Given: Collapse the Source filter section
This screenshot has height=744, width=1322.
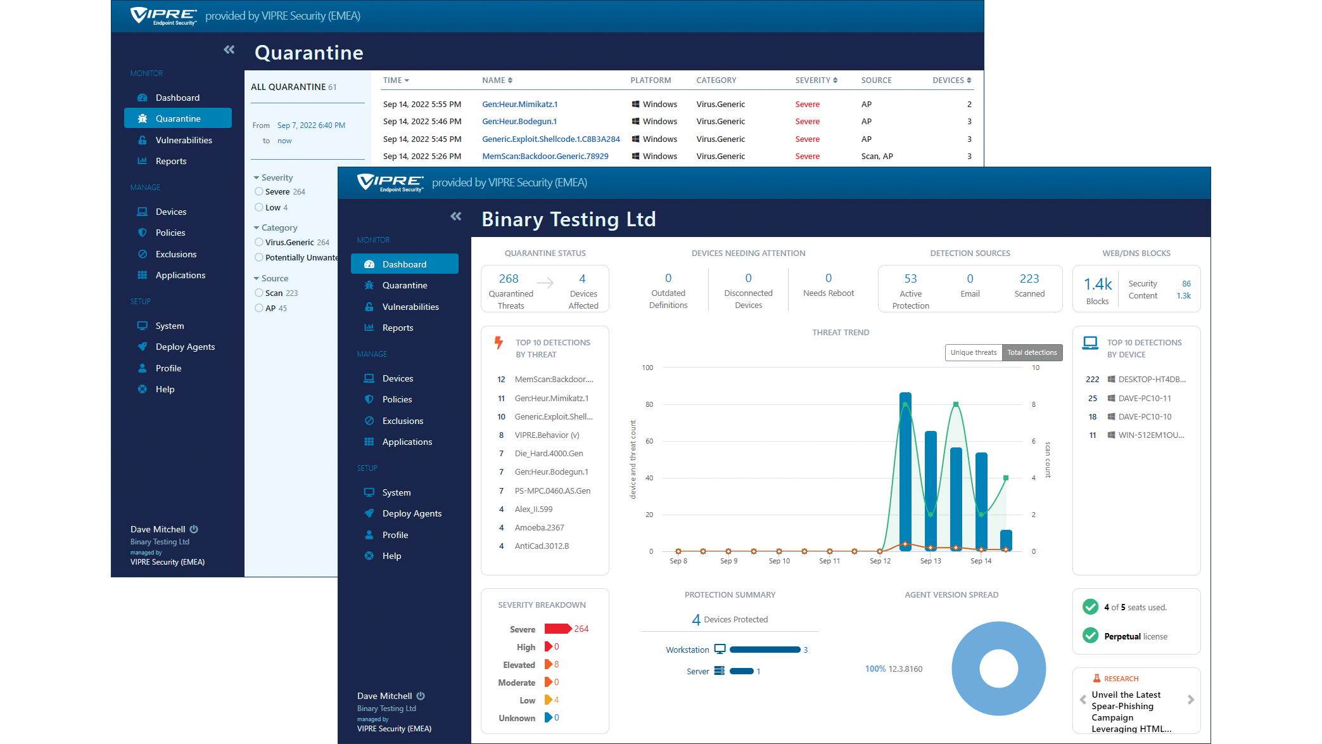Looking at the screenshot, I should pyautogui.click(x=256, y=278).
